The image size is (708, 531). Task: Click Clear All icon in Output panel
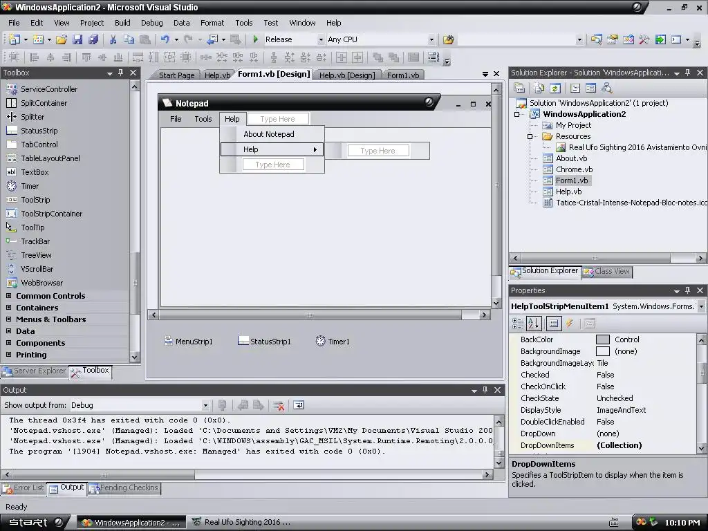[279, 405]
